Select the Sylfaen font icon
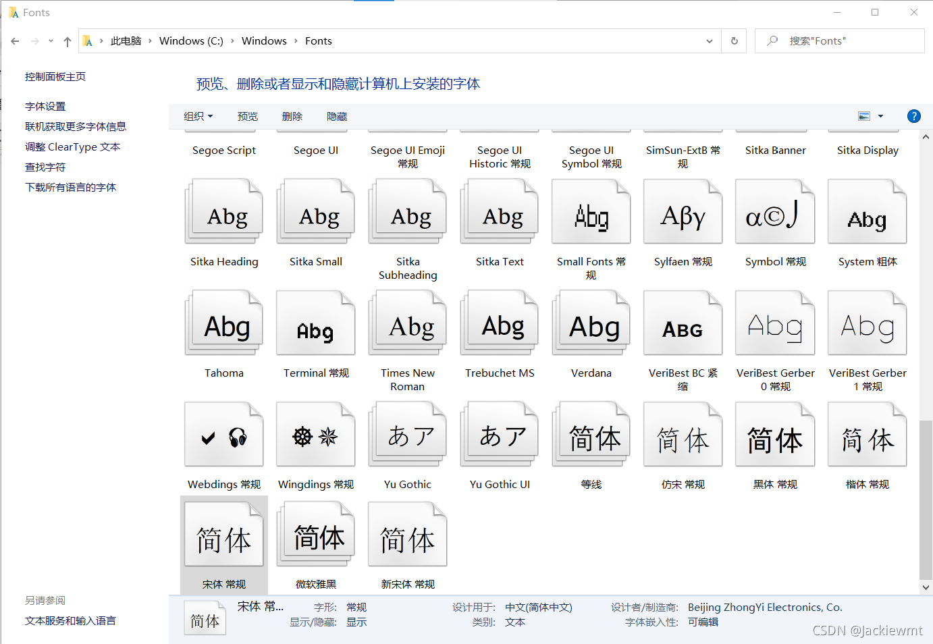Viewport: 933px width, 644px height. click(x=683, y=211)
